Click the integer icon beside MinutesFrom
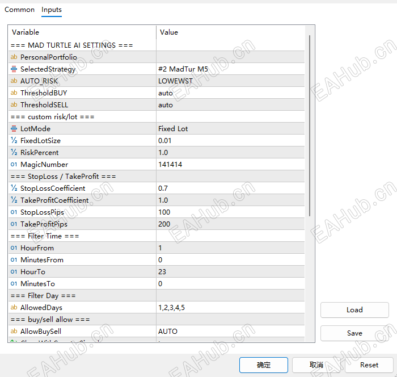The image size is (397, 377). pyautogui.click(x=14, y=259)
